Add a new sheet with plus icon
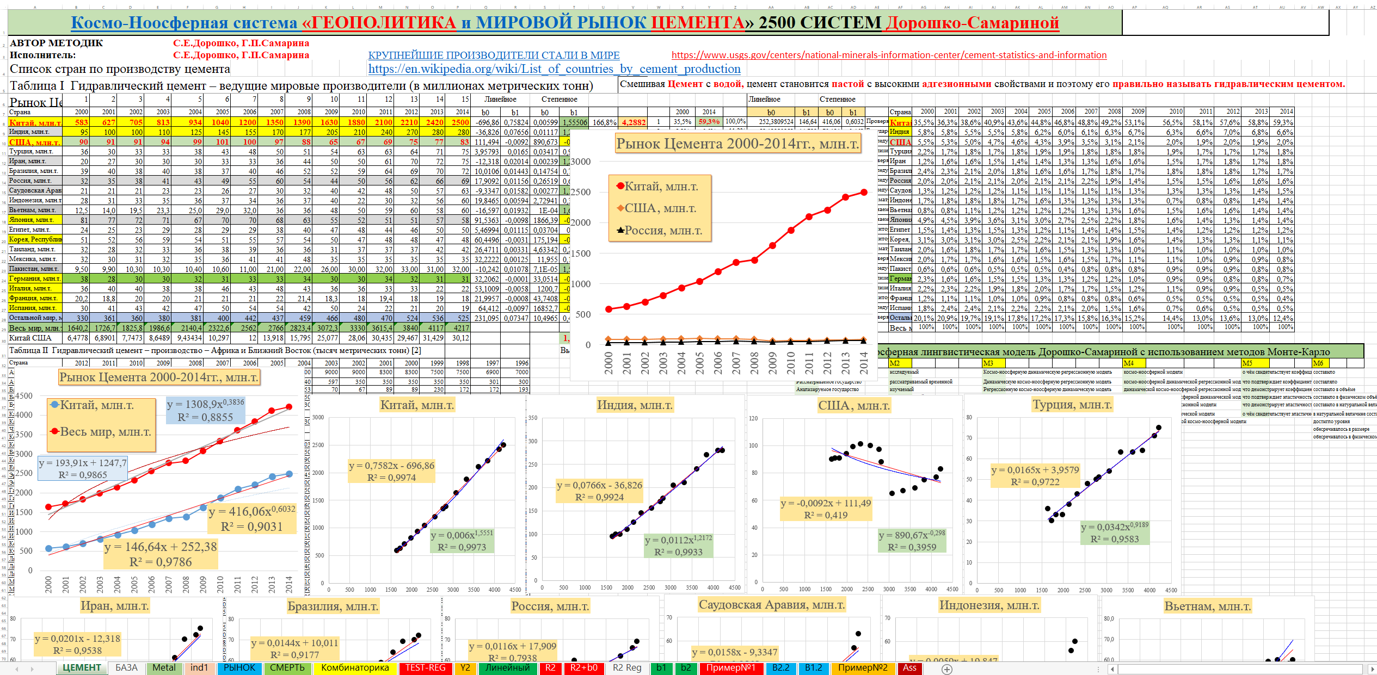The width and height of the screenshot is (1377, 675). pos(947,669)
